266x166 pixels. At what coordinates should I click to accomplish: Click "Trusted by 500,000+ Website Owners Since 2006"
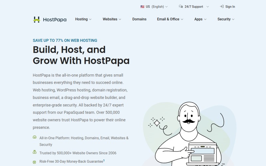click(78, 153)
